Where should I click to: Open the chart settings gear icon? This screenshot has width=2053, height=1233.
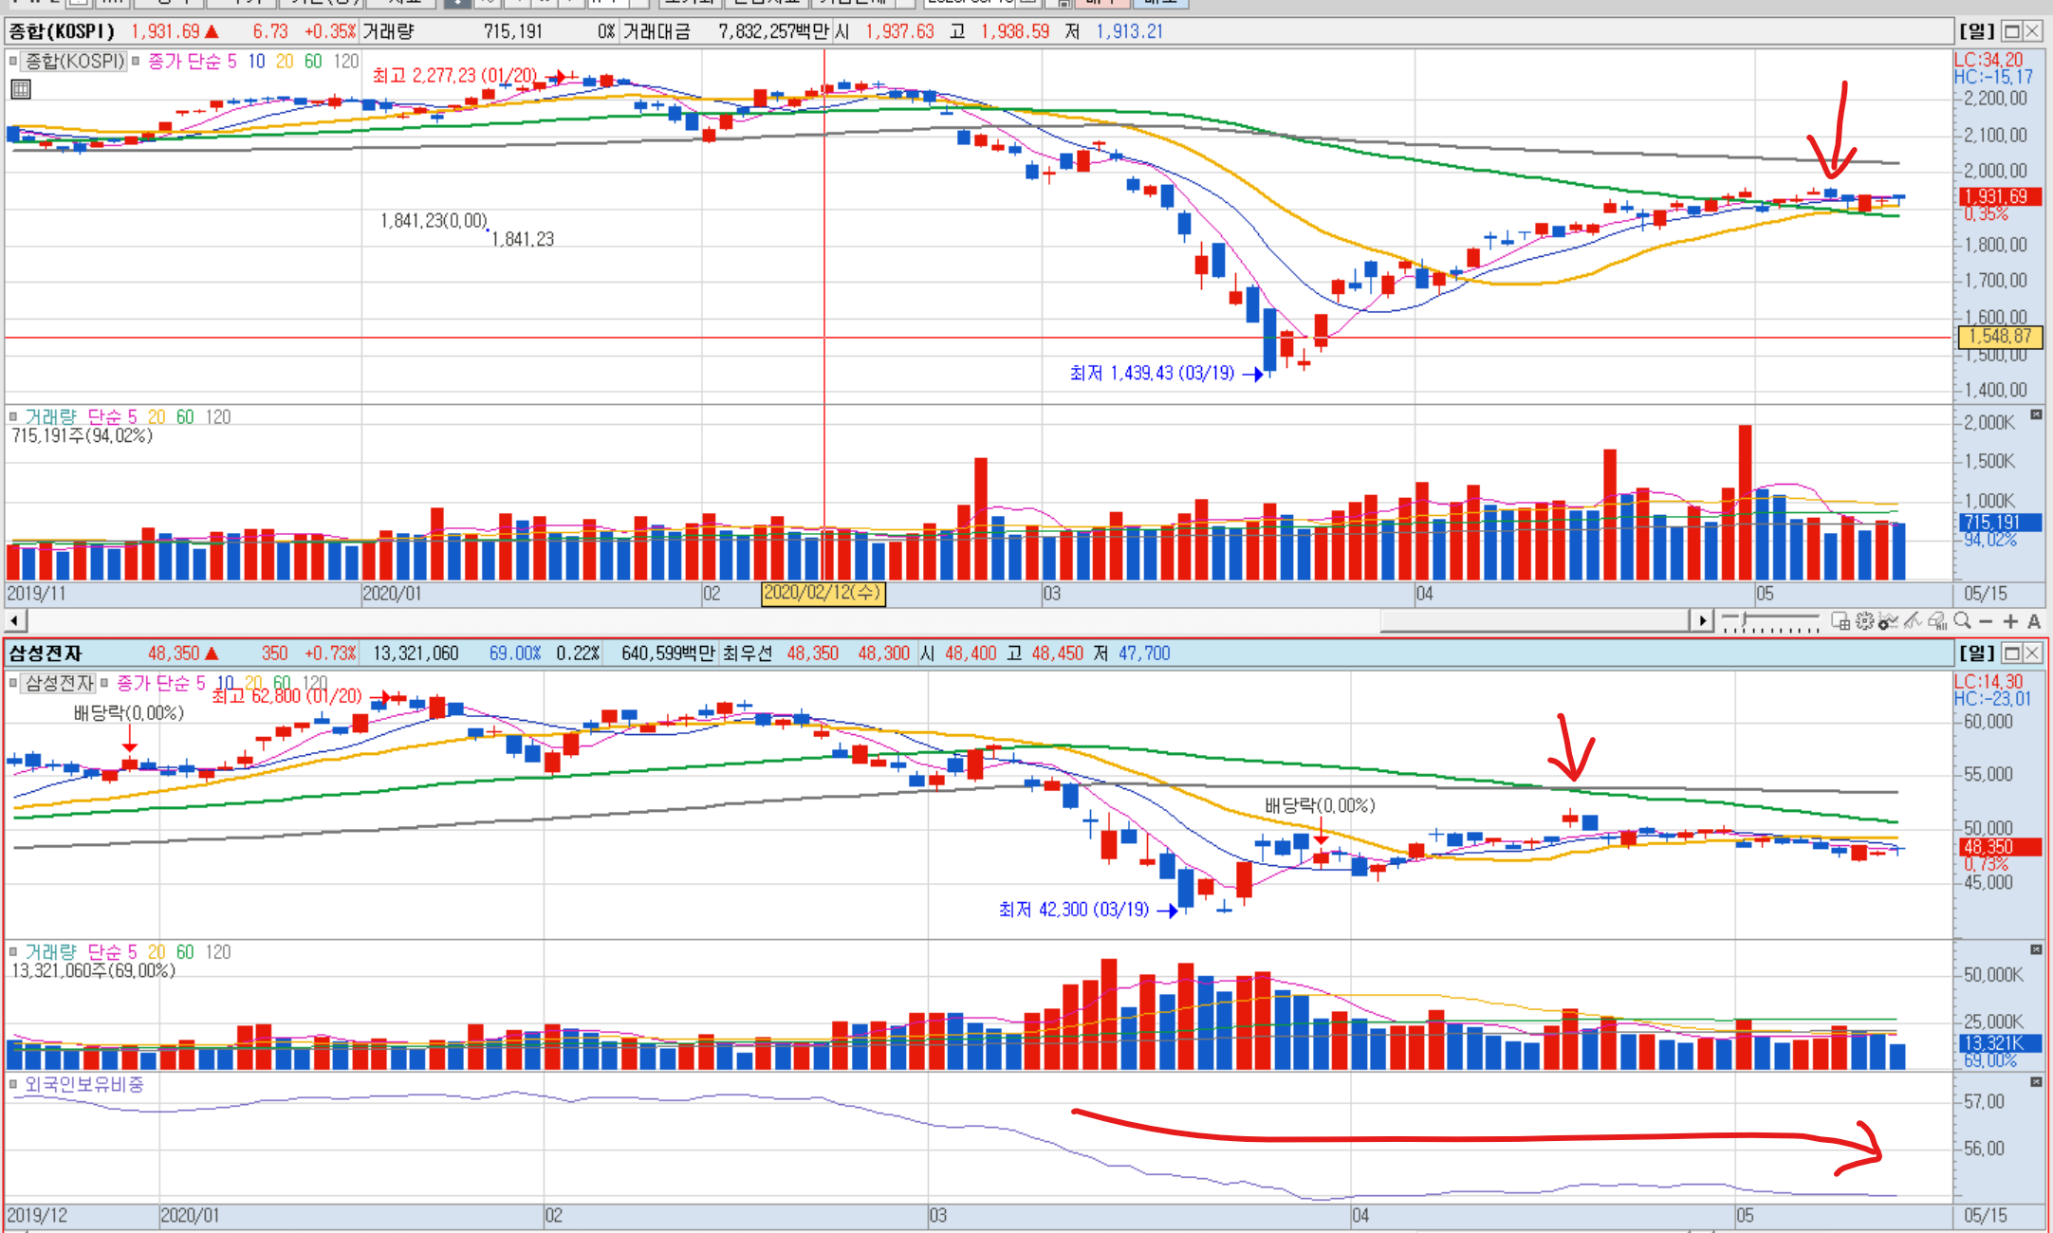click(1864, 621)
